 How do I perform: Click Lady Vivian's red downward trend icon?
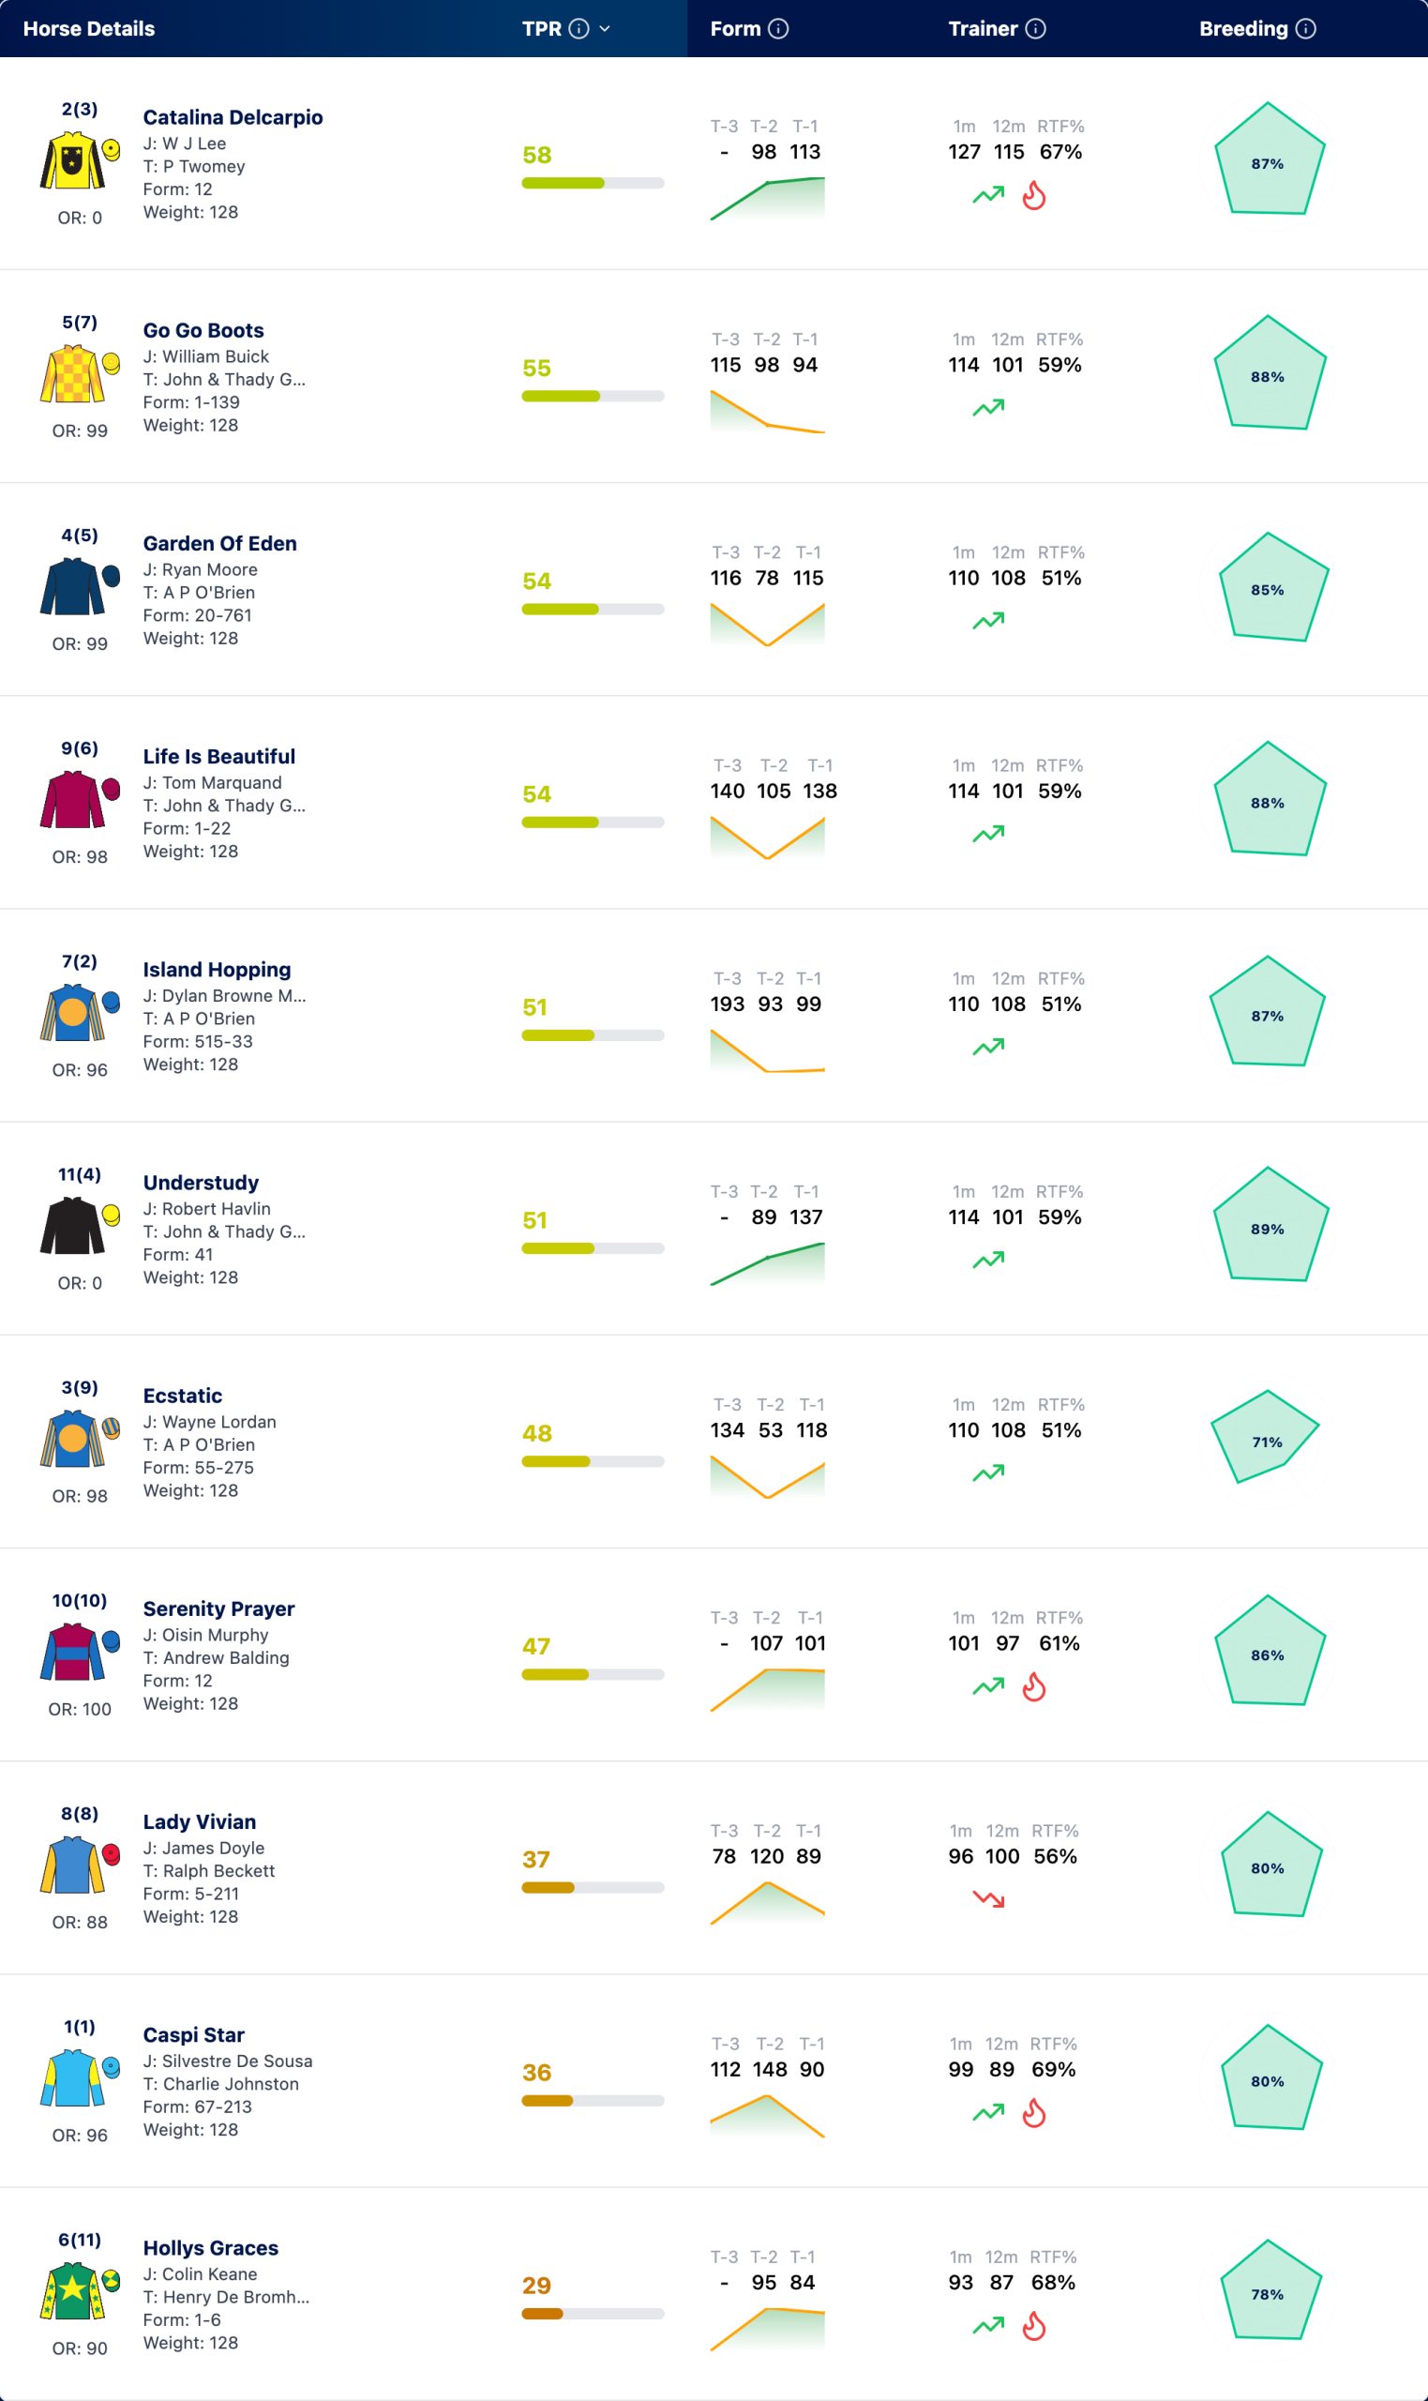tap(988, 1898)
